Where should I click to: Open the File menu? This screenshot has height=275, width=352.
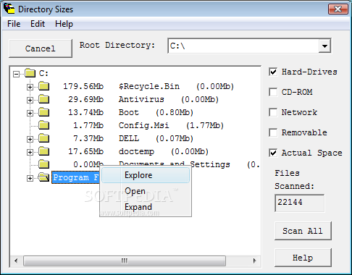click(14, 24)
